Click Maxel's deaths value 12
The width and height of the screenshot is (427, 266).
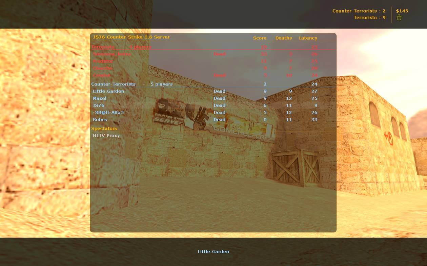pos(289,98)
